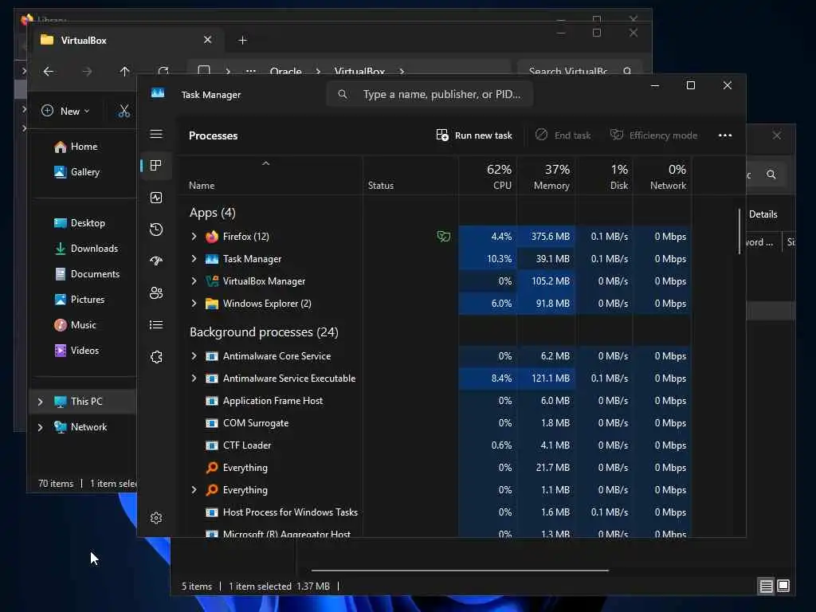Expand VirtualBox Manager process row
The width and height of the screenshot is (816, 612).
click(194, 281)
